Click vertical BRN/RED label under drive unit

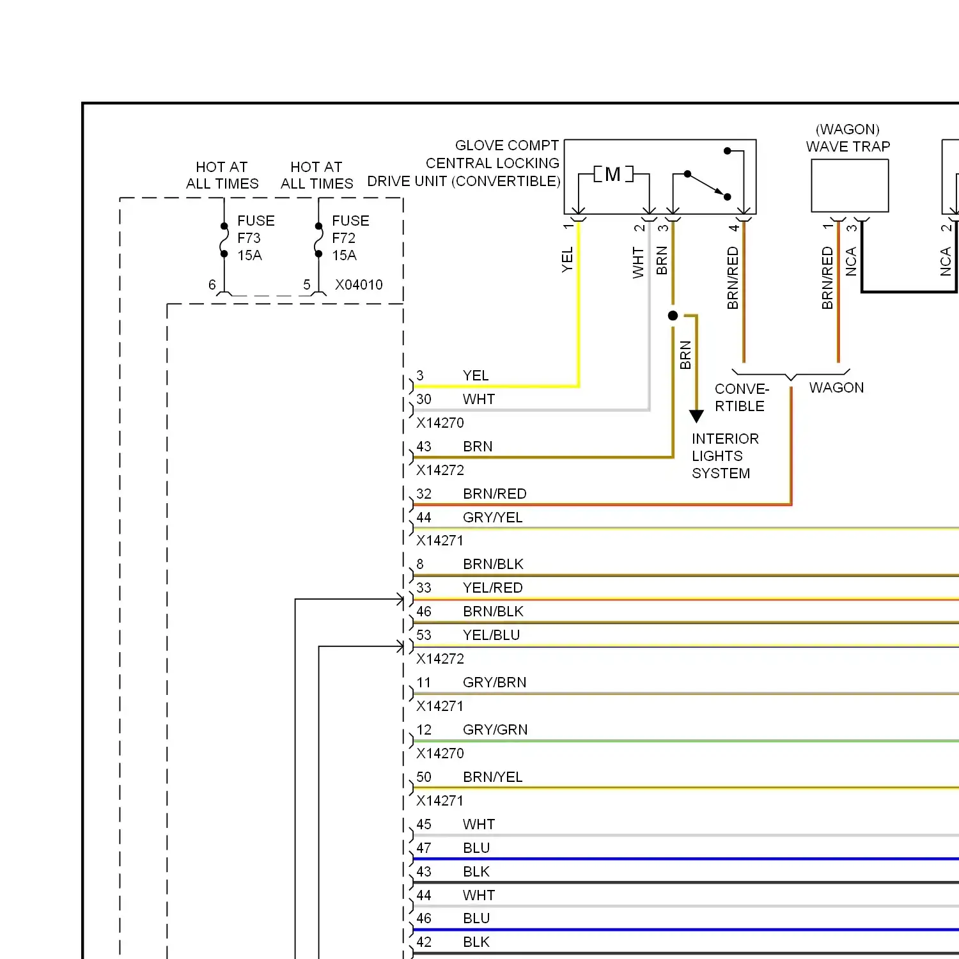733,278
